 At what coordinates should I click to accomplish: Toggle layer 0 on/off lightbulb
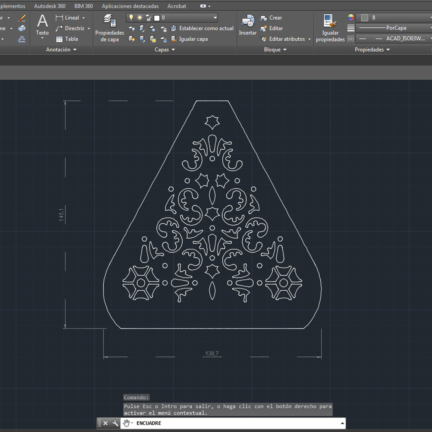click(131, 18)
